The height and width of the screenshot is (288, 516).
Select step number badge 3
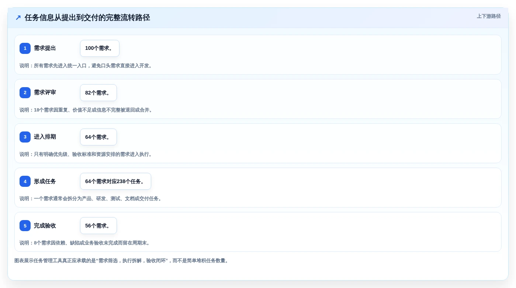25,137
